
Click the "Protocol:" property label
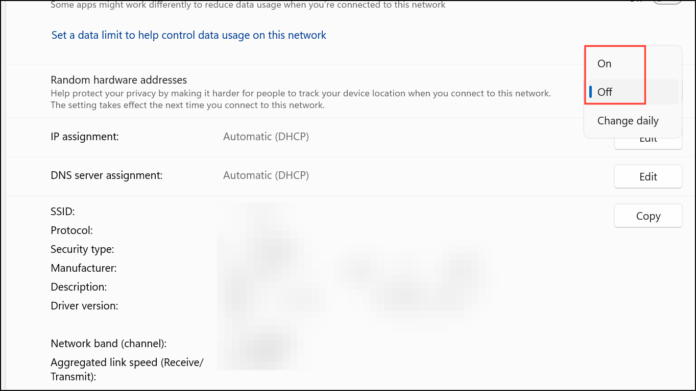[71, 230]
